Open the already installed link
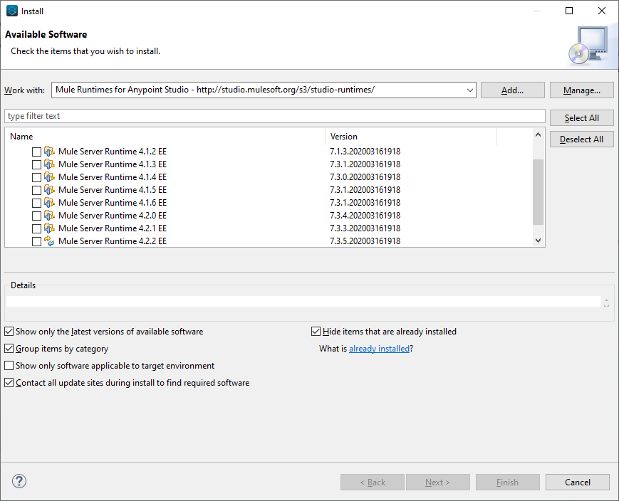619x501 pixels. click(379, 349)
